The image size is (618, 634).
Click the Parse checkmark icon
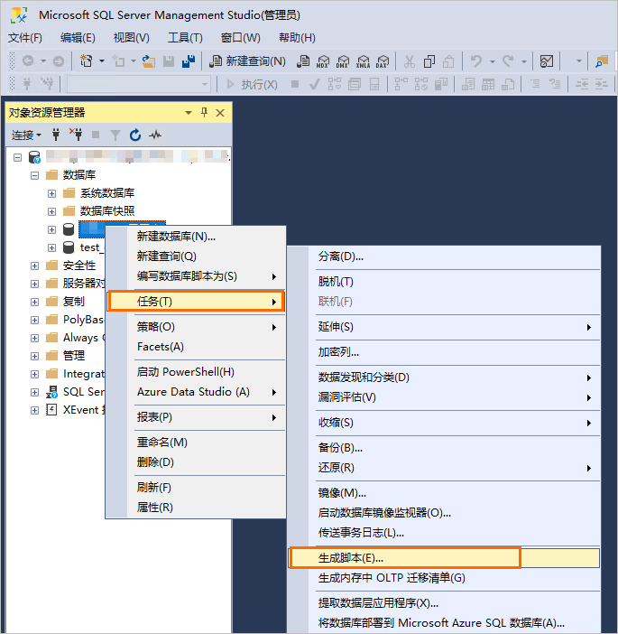(314, 85)
